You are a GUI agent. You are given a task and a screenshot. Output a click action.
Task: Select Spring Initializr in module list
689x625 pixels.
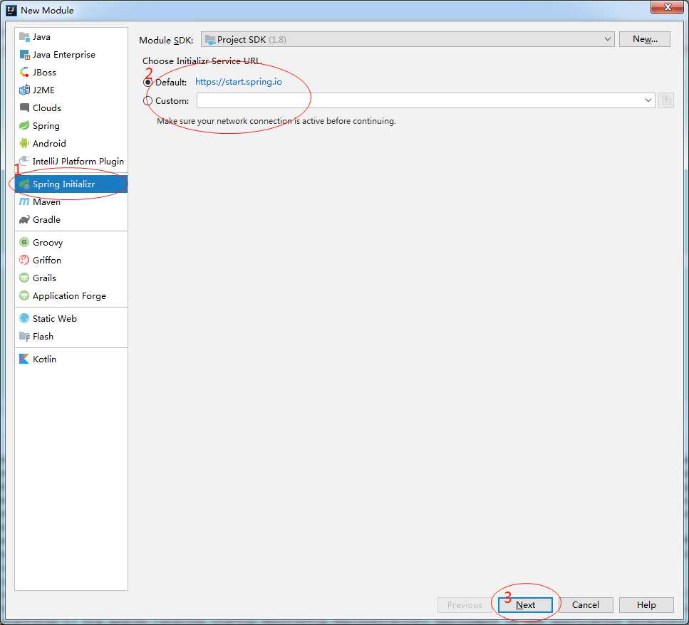(x=71, y=184)
